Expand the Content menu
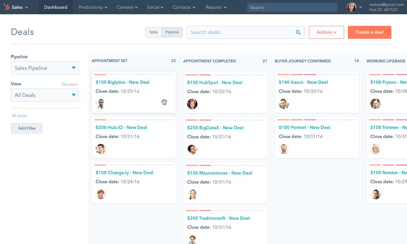Viewport: 407px width, 244px height. 127,7
